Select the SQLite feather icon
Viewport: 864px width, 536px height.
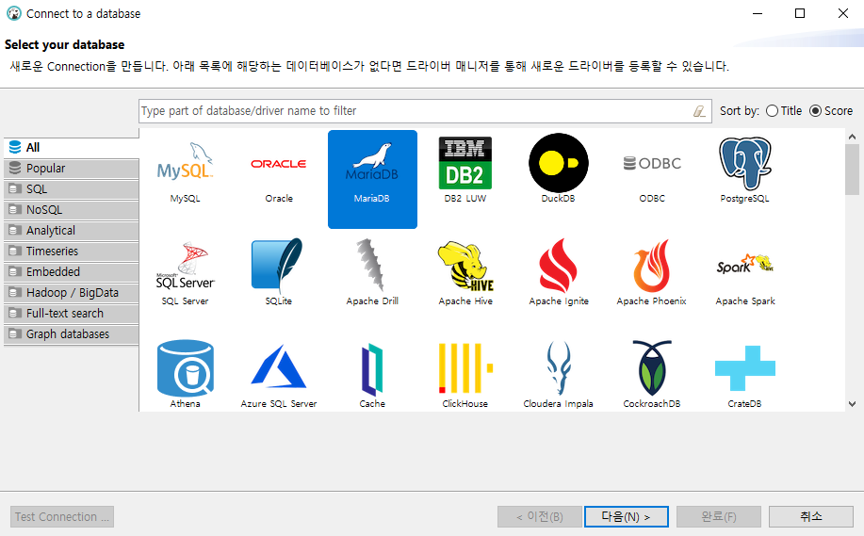277,265
